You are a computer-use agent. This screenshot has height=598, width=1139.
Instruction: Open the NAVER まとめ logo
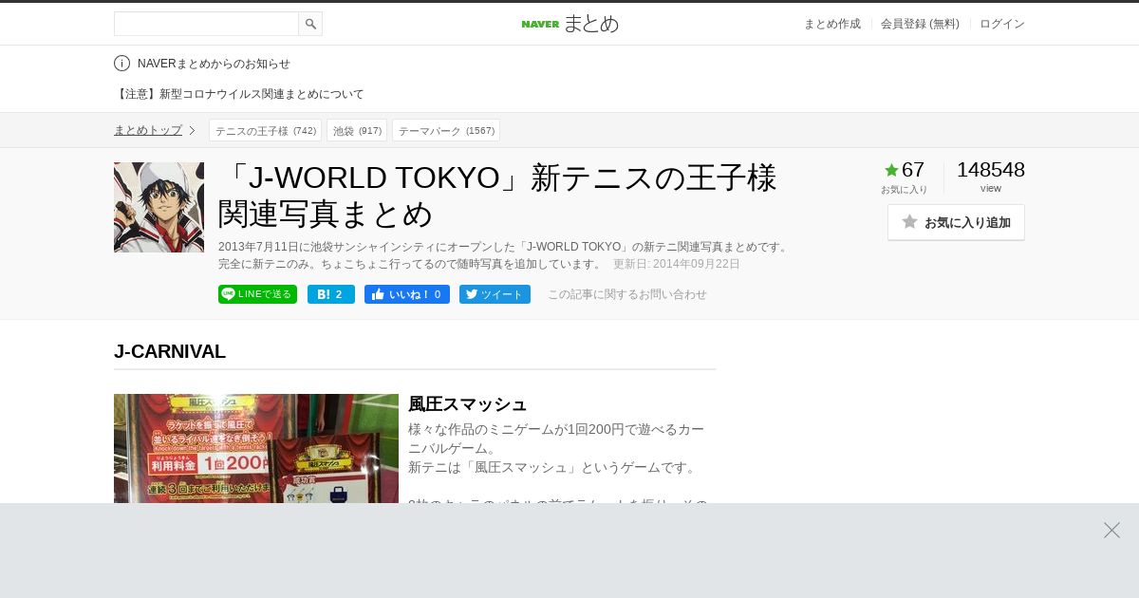click(x=569, y=24)
